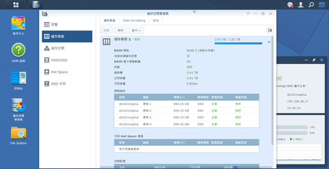The image size is (329, 169).
Task: Click the storage pool drives icon
Action: 106,41
